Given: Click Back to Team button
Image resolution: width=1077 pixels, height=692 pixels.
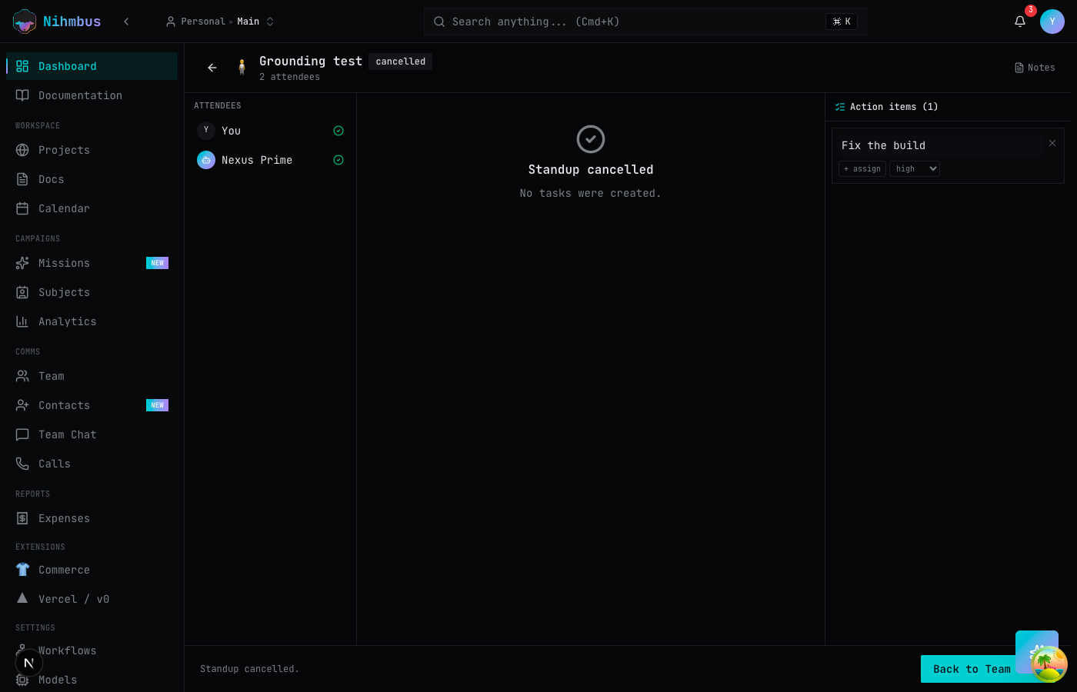Looking at the screenshot, I should (971, 669).
